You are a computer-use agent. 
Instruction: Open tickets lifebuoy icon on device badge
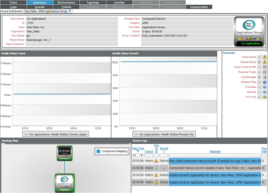coord(244,38)
